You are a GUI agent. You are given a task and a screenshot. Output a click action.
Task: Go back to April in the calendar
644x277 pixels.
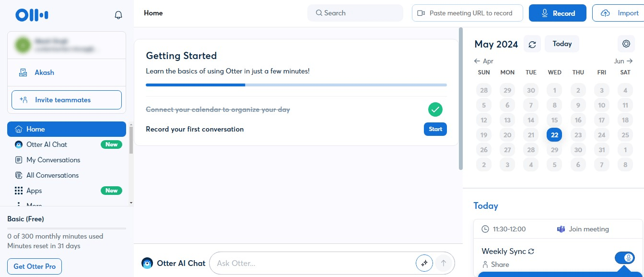pos(484,61)
